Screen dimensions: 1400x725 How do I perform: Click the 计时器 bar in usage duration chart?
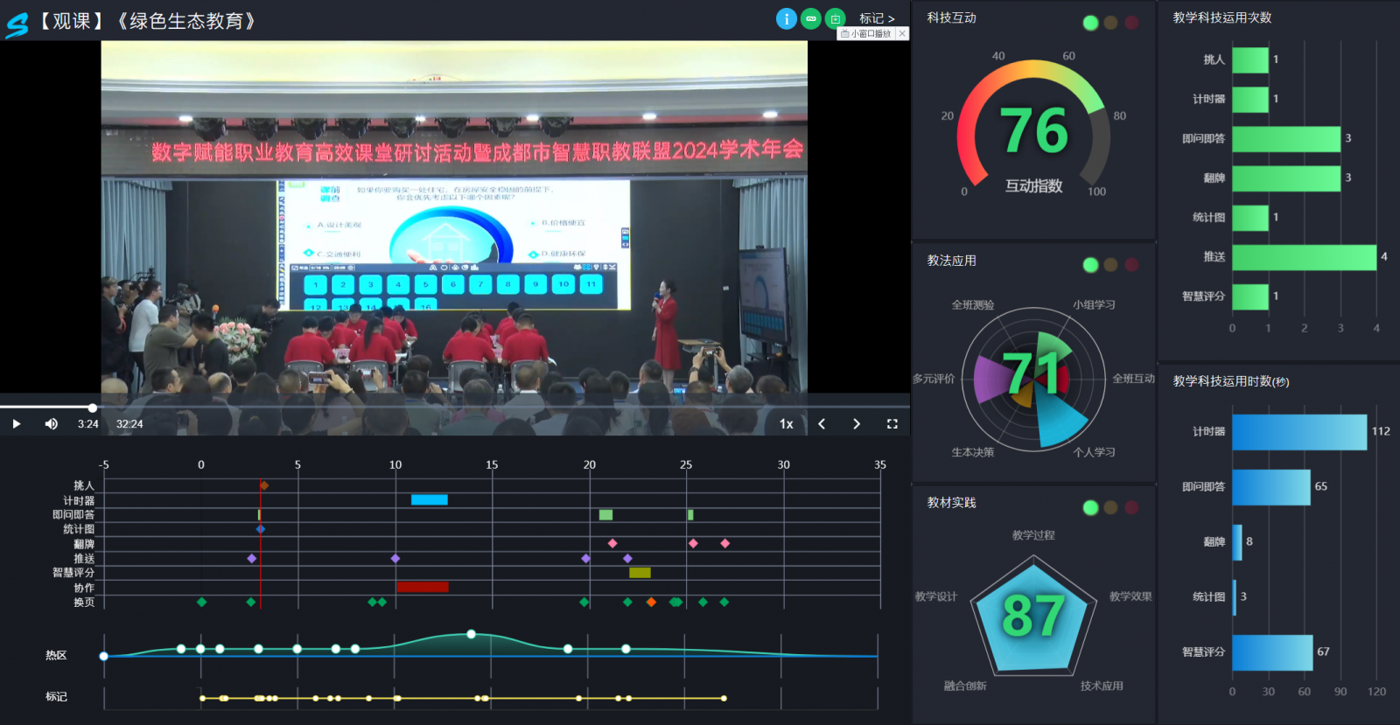1298,432
